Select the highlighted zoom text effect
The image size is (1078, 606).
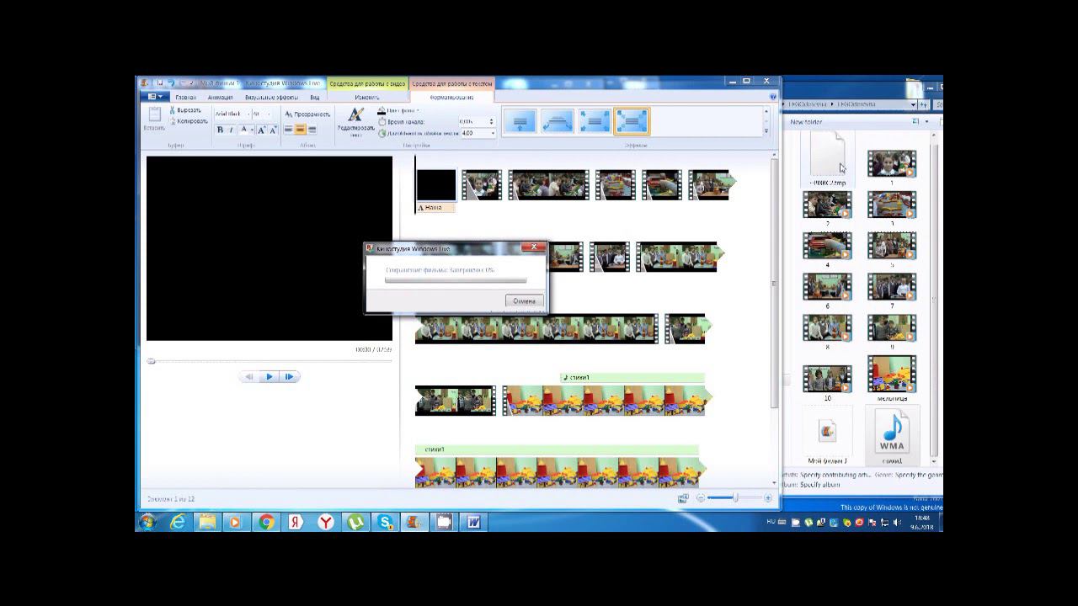point(632,121)
